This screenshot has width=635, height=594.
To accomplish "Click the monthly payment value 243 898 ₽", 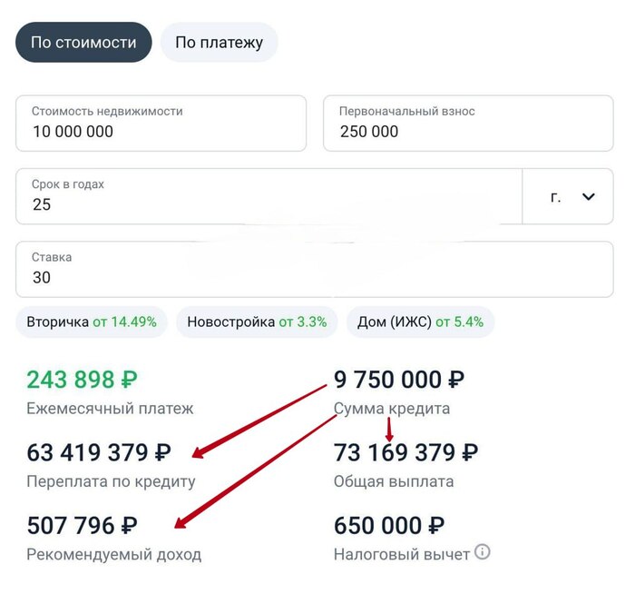I will coord(83,380).
